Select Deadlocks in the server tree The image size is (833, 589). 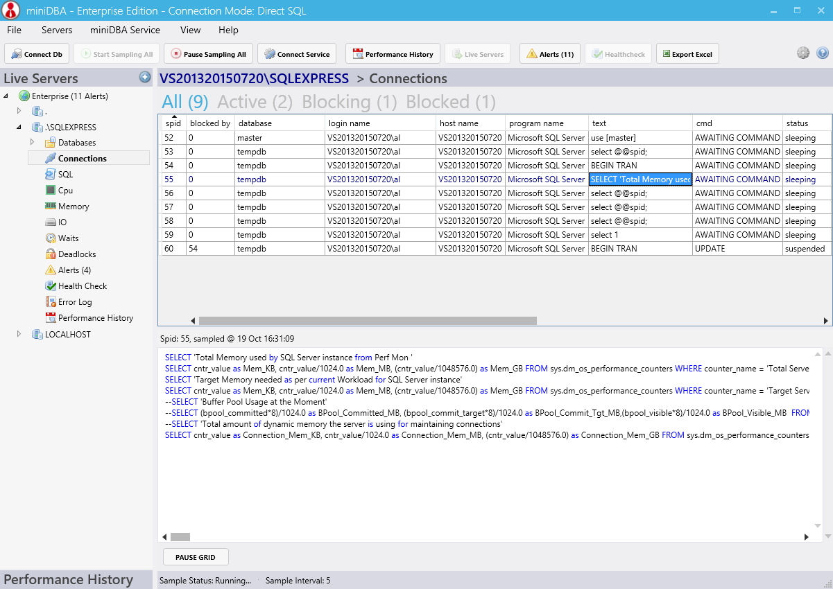(x=77, y=254)
